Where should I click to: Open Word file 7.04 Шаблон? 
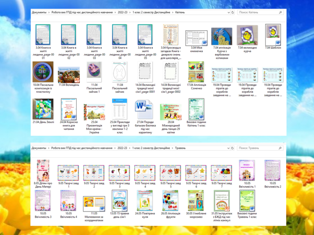point(273,37)
